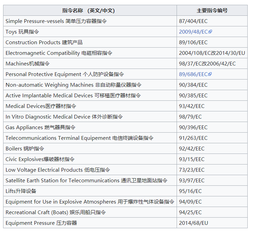Select the 98/79/EC cell
258x232 pixels.
212,117
